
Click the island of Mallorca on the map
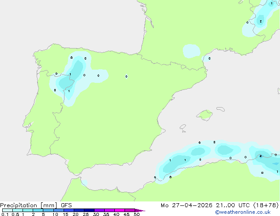tap(205, 115)
